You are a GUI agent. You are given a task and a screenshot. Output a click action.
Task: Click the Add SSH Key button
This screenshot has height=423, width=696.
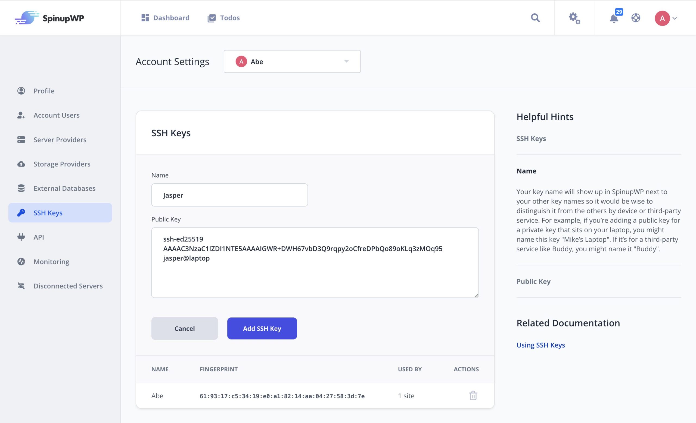click(x=262, y=328)
